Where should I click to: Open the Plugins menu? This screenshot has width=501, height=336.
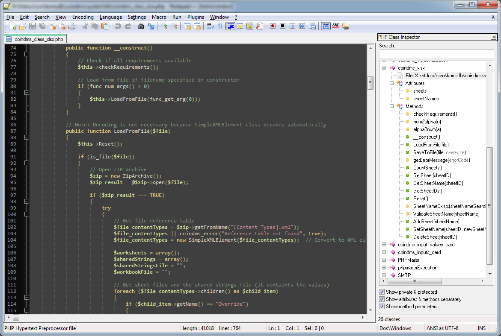coord(196,17)
